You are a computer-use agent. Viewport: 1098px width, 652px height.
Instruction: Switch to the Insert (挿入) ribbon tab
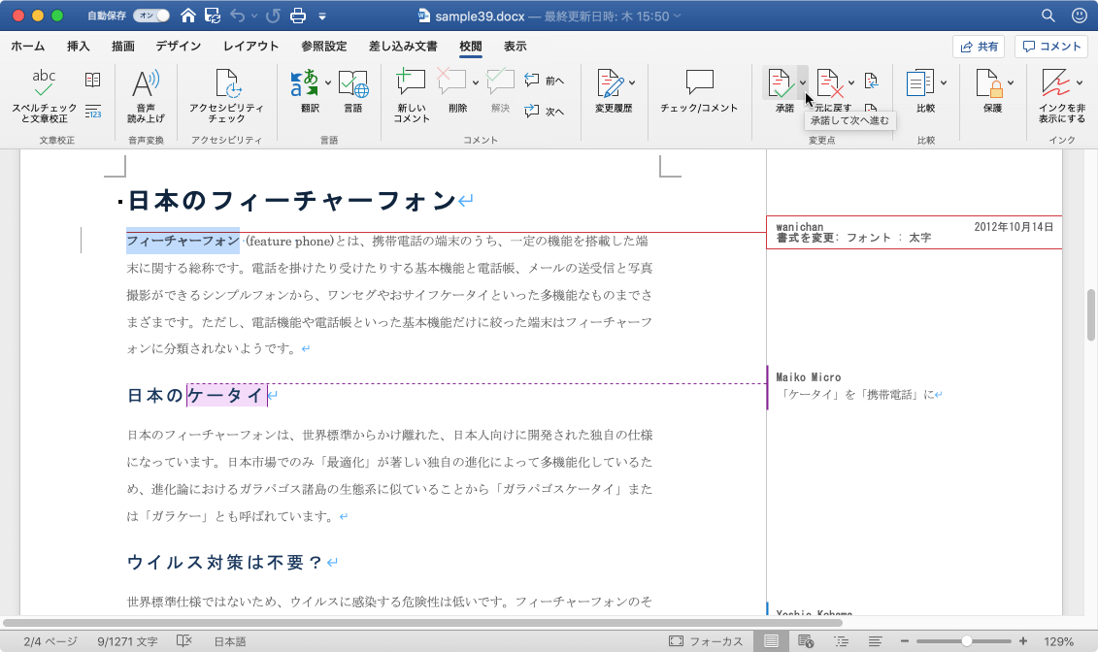pyautogui.click(x=79, y=47)
